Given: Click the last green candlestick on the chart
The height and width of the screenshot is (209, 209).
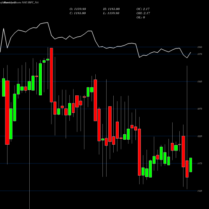Looking at the screenshot, I should (x=191, y=165).
